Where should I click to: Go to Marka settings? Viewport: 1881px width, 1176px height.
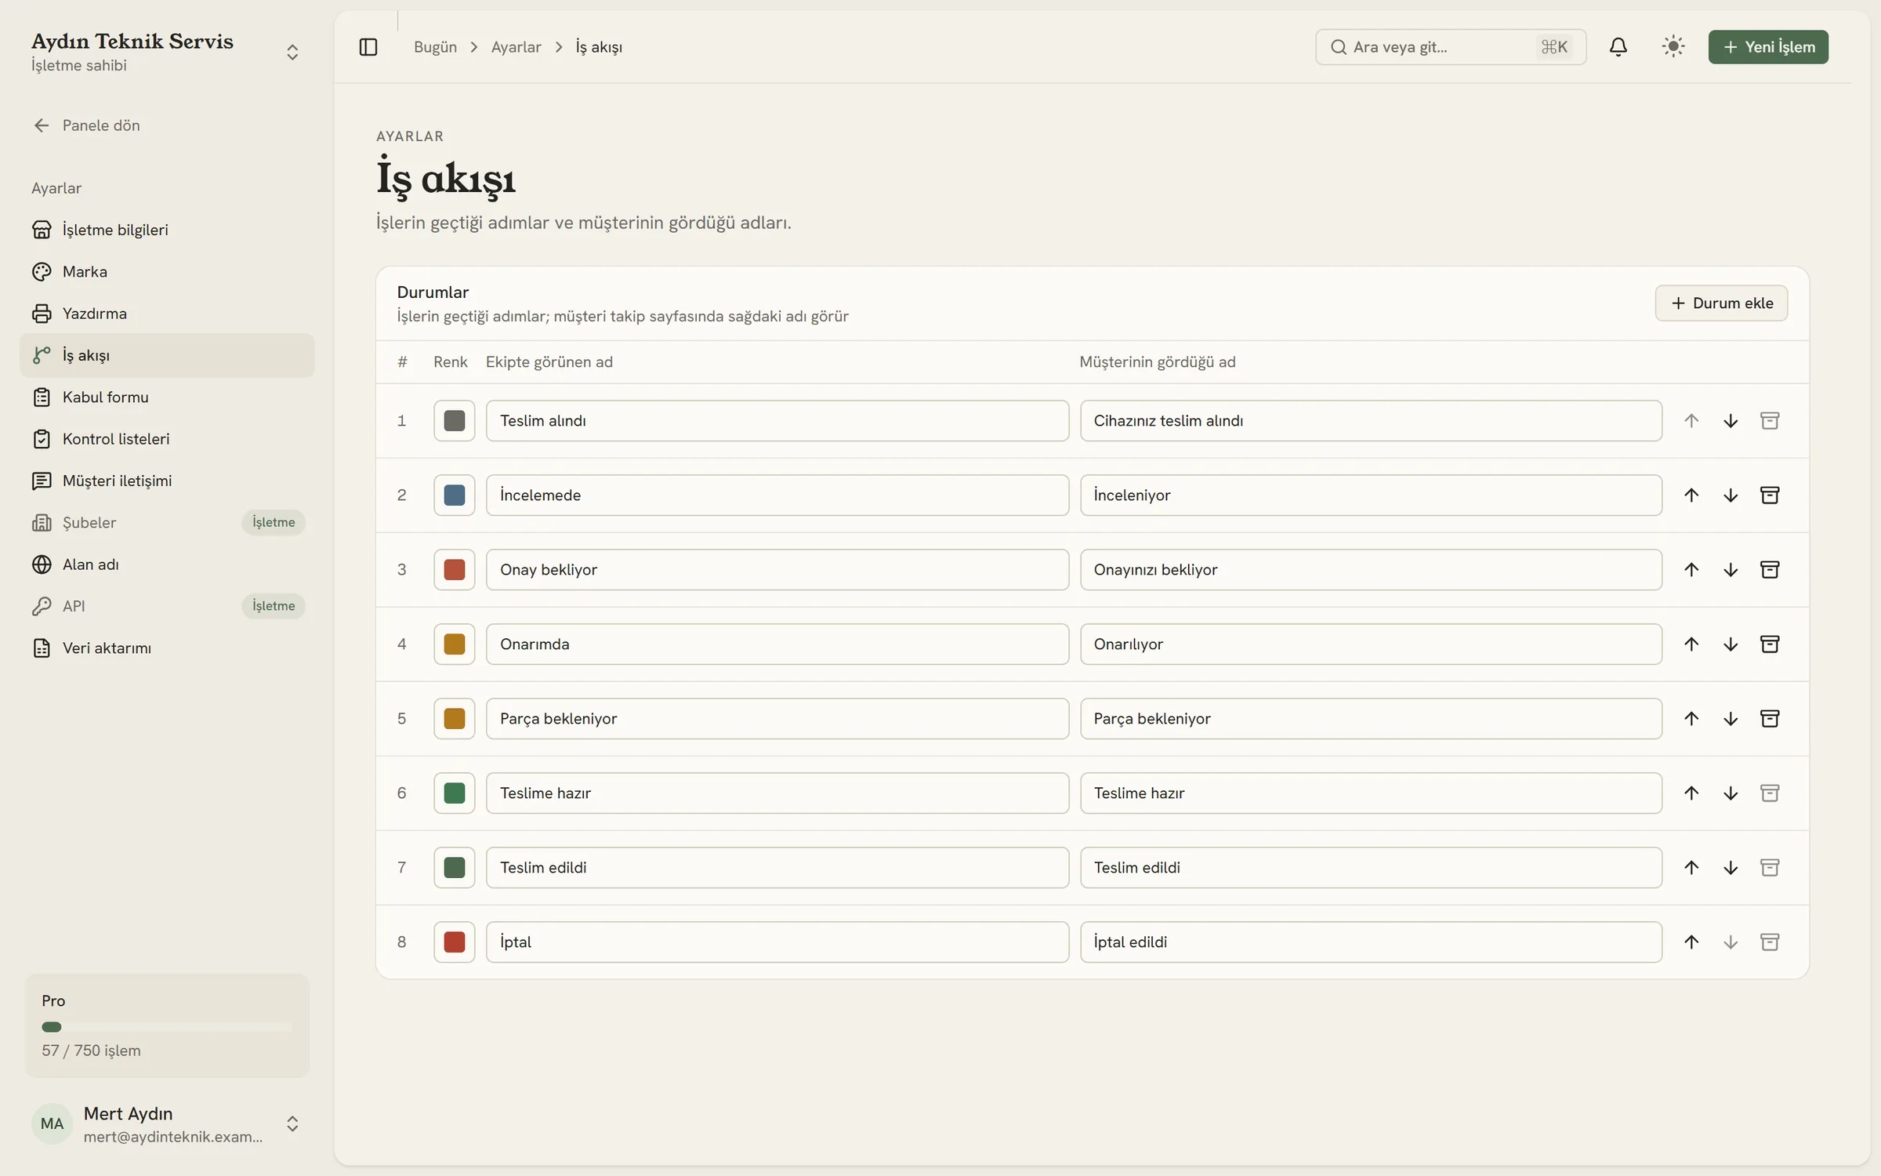(167, 271)
